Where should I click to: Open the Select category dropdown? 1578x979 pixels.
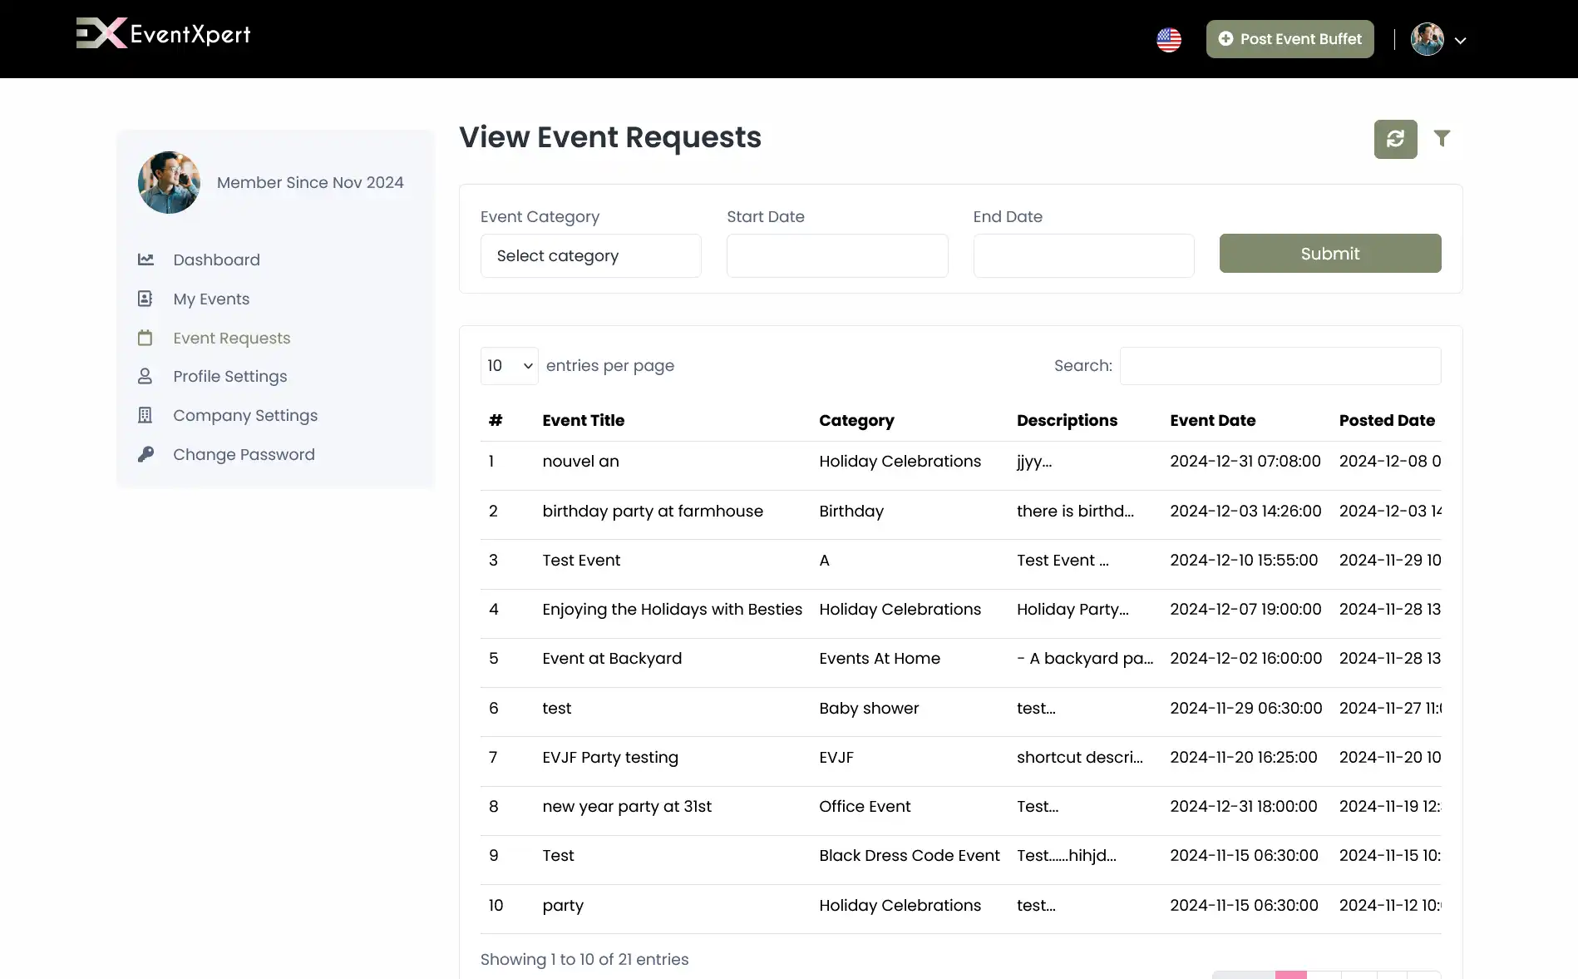tap(590, 255)
